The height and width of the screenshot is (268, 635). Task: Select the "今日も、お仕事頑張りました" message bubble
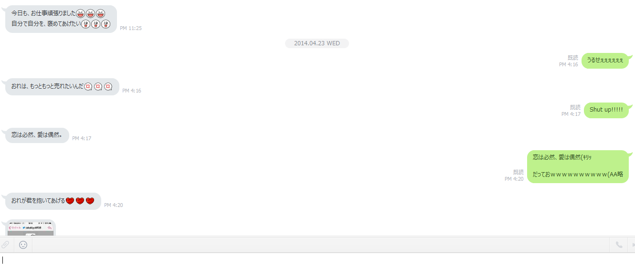(x=61, y=19)
